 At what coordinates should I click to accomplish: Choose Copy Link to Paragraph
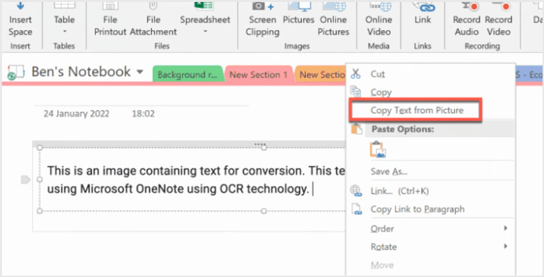(417, 209)
